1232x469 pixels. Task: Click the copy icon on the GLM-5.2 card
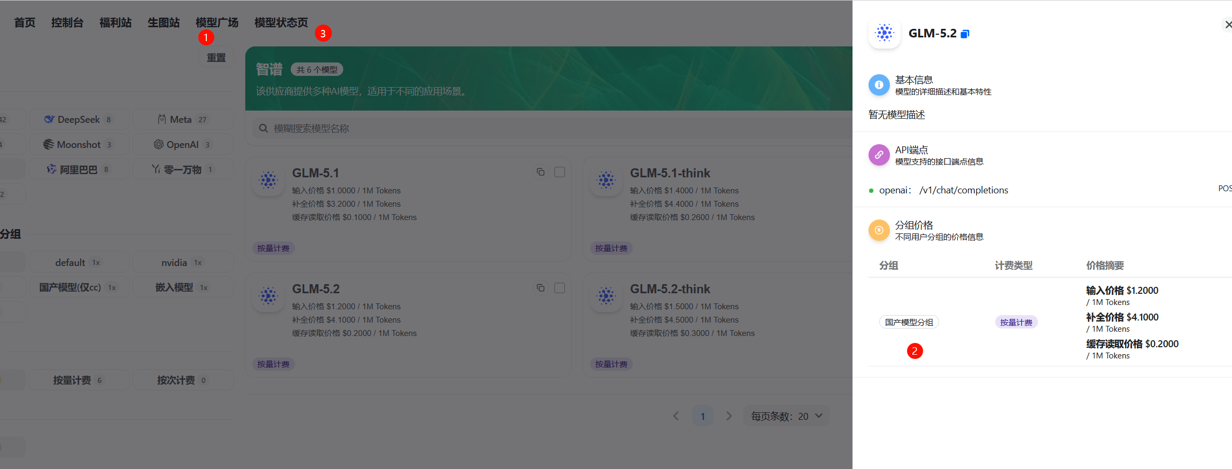[540, 288]
